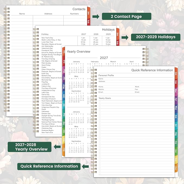184x184 pixels.
Task: Click the 'Yearly Overview' page title
Action: (x=79, y=51)
